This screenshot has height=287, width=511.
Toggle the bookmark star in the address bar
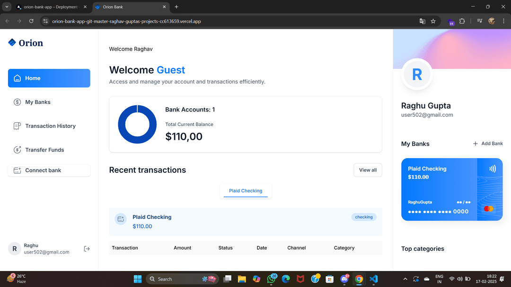click(433, 21)
